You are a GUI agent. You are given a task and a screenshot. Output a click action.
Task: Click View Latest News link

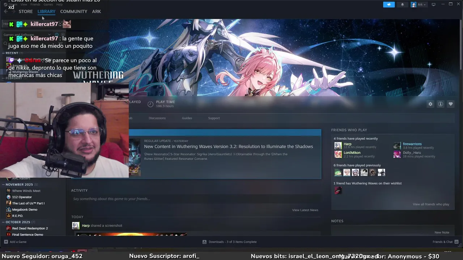305,210
